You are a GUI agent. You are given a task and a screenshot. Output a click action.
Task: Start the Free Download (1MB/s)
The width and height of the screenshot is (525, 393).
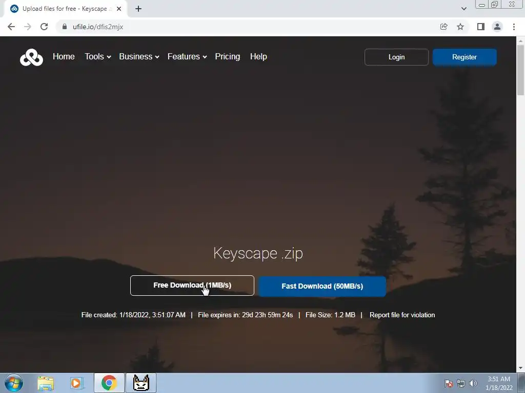pos(192,286)
